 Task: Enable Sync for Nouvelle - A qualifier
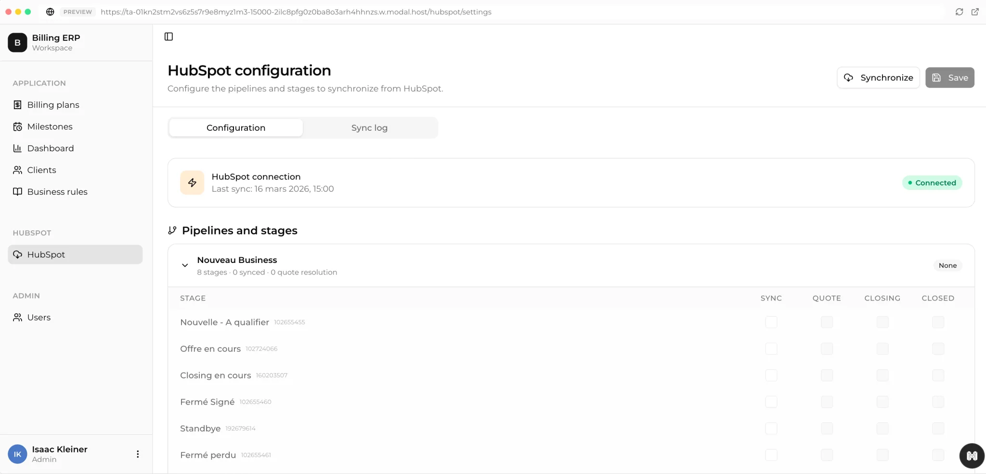pyautogui.click(x=771, y=322)
